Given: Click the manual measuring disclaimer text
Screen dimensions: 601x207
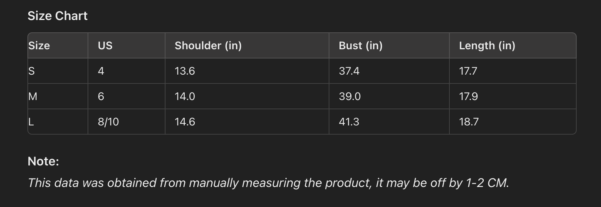Looking at the screenshot, I should coord(268,183).
